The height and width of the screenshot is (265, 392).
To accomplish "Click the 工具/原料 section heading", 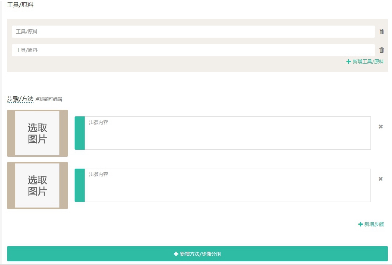I will pyautogui.click(x=20, y=5).
